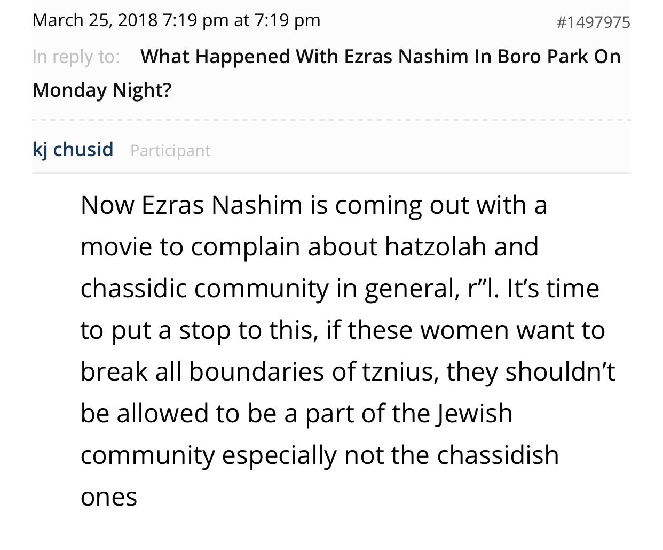Click the "at 7:19 pm" time text
Screen dimensions: 663x550
pyautogui.click(x=277, y=20)
